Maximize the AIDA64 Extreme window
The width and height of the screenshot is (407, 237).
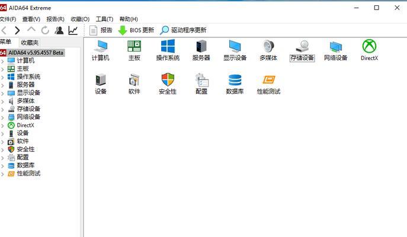[376, 8]
